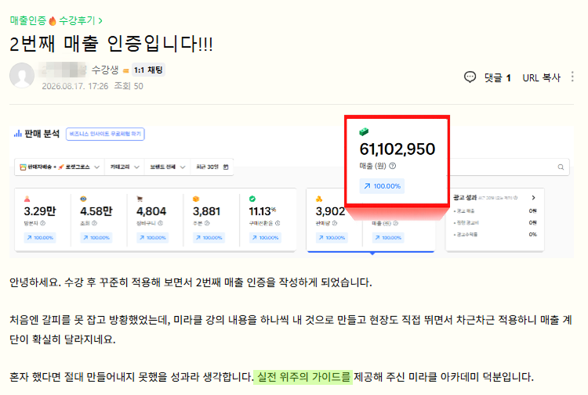The height and width of the screenshot is (395, 588).
Task: Click the 100.00% badge under 판매량
Action: [332, 238]
